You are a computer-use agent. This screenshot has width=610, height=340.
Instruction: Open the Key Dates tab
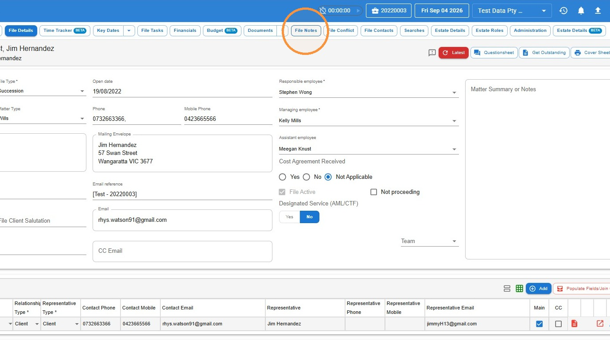(x=108, y=31)
